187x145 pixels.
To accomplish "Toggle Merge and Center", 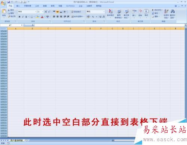I will pos(77,16).
